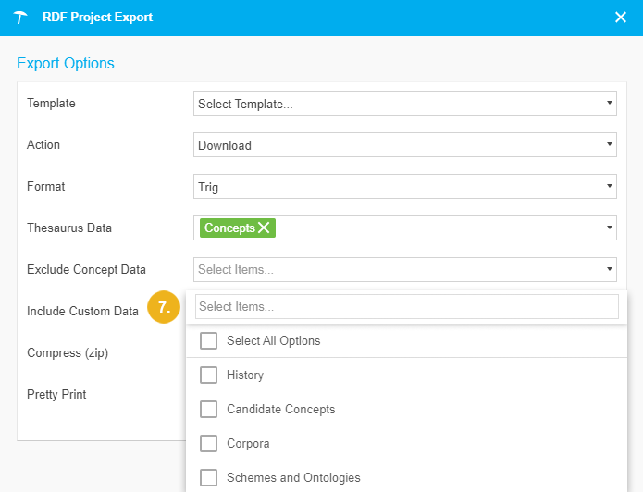Open the Template dropdown
The image size is (643, 492).
405,104
